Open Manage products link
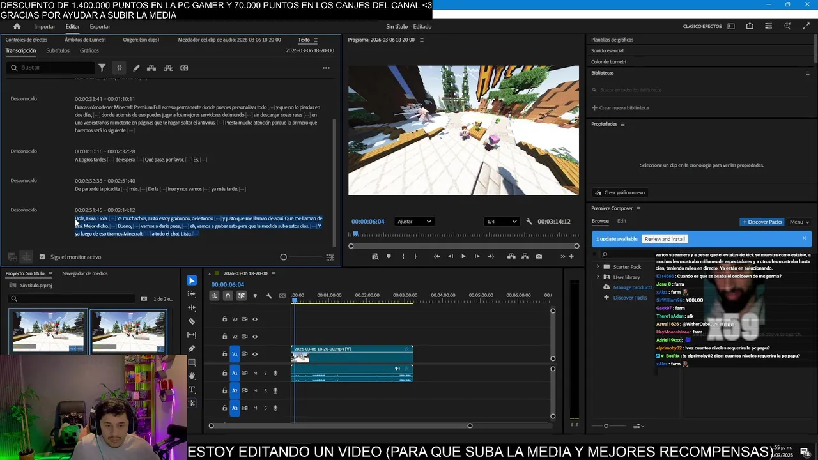 (633, 287)
